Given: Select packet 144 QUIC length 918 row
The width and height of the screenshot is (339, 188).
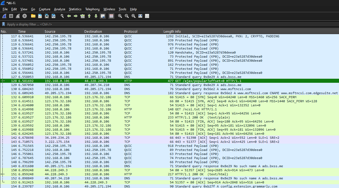Looking at the screenshot, I should coord(170,146).
